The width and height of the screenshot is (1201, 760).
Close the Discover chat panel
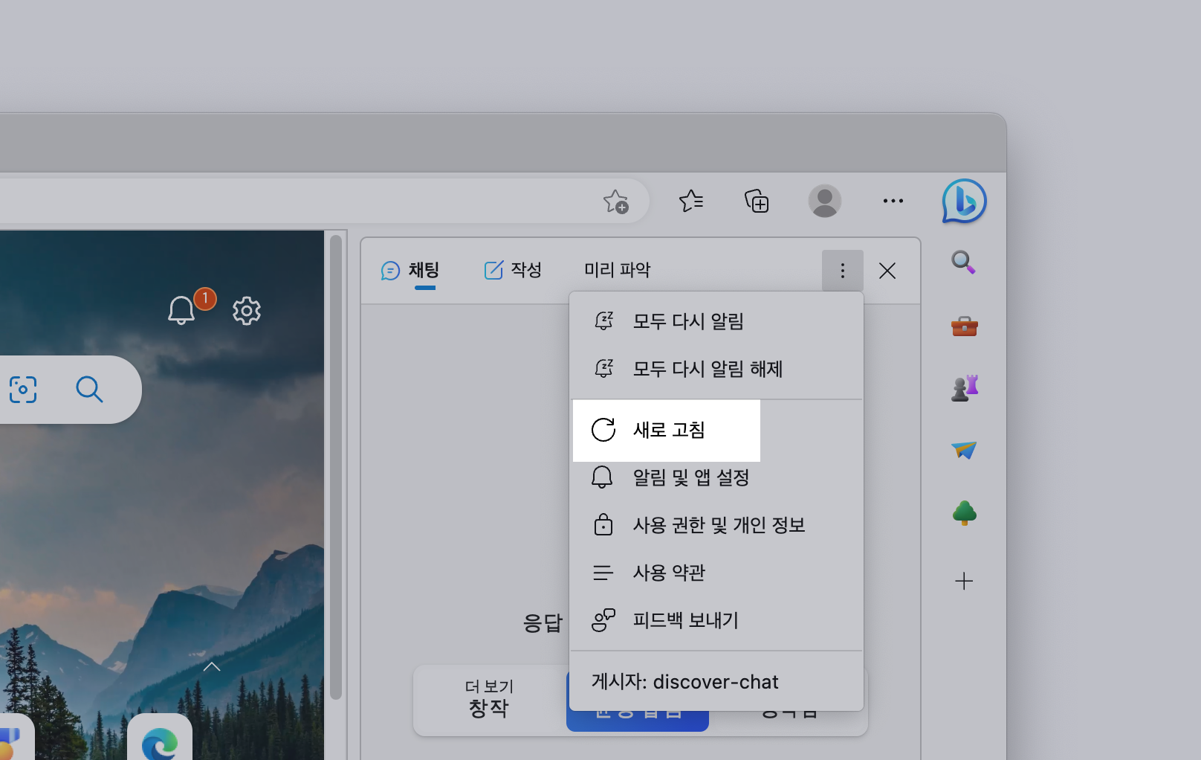tap(887, 271)
